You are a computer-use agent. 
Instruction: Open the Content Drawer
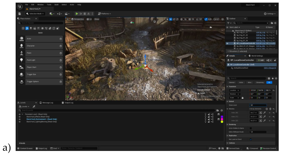pyautogui.click(x=25, y=148)
